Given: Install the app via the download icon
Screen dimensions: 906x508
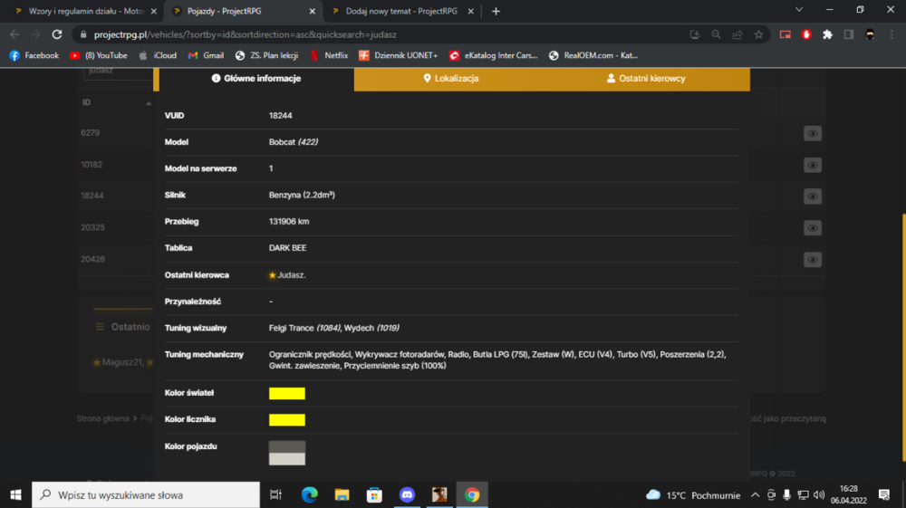Looking at the screenshot, I should [x=695, y=34].
